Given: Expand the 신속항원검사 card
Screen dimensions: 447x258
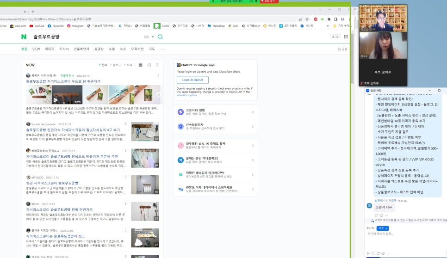Looking at the screenshot, I should coord(216,126).
